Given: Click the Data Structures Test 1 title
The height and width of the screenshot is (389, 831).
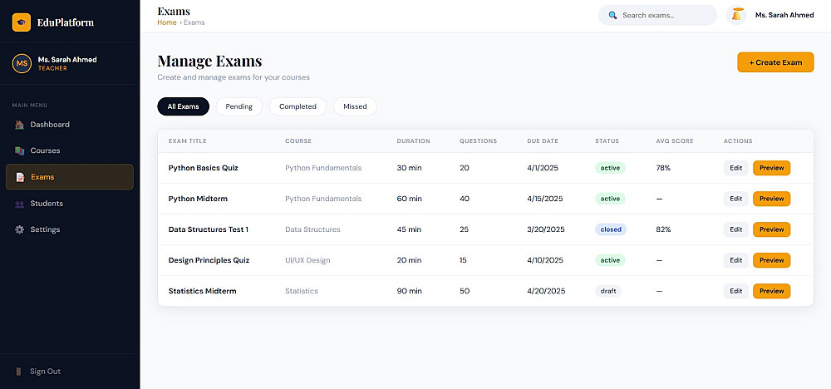Looking at the screenshot, I should (209, 229).
